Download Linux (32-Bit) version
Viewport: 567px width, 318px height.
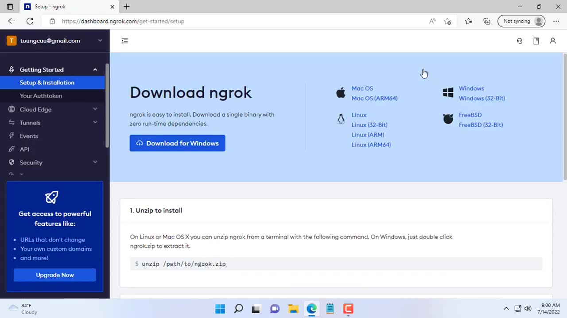(369, 125)
